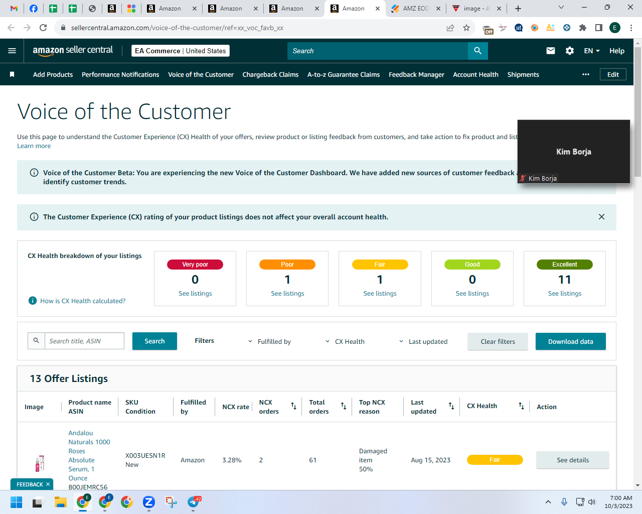Viewport: 642px width, 514px height.
Task: Switch to the Gmail tab
Action: click(x=14, y=9)
